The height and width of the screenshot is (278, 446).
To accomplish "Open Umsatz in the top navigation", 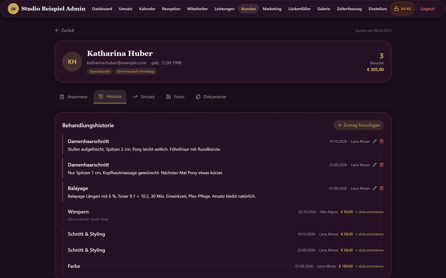I will pyautogui.click(x=126, y=9).
